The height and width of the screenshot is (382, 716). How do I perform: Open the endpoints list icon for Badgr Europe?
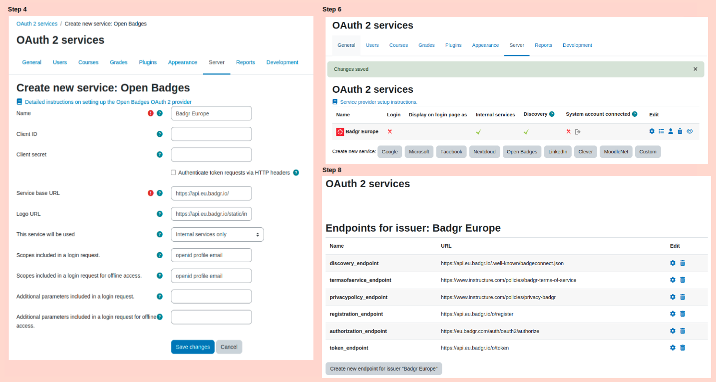pyautogui.click(x=661, y=131)
